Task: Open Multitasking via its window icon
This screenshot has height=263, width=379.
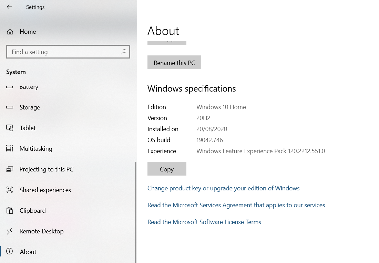Action: click(10, 148)
